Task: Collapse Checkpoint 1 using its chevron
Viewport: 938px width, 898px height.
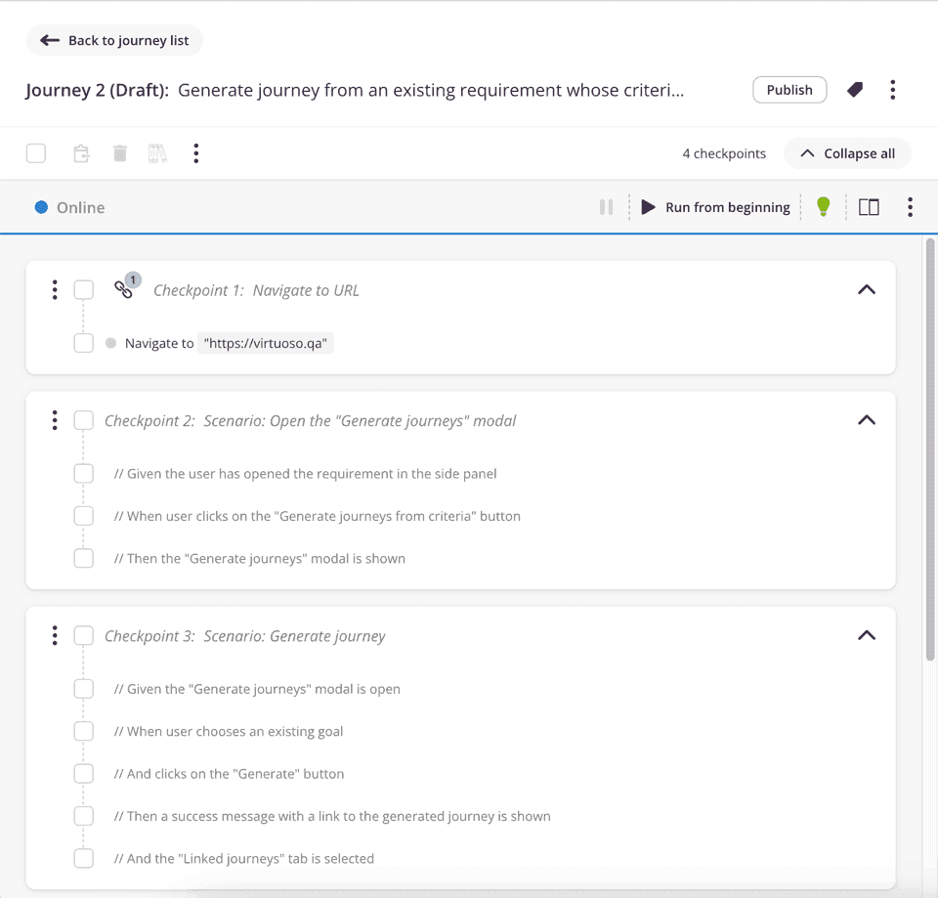Action: 866,290
